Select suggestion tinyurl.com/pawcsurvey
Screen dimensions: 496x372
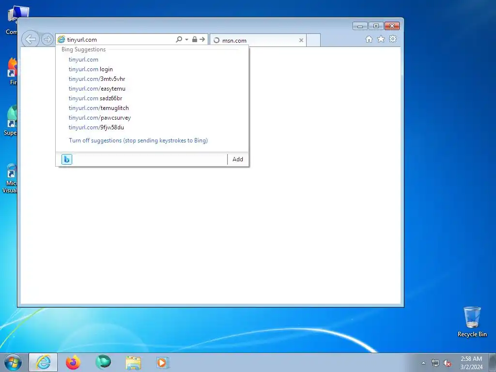tap(100, 118)
